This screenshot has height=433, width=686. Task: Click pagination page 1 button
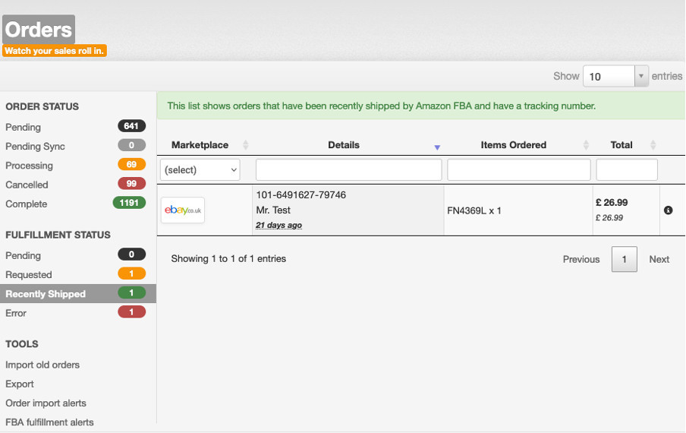coord(625,259)
